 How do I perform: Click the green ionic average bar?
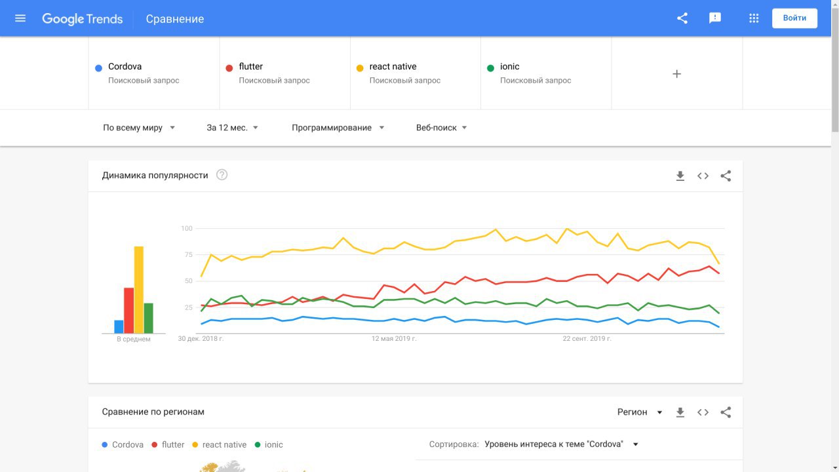[x=149, y=319]
